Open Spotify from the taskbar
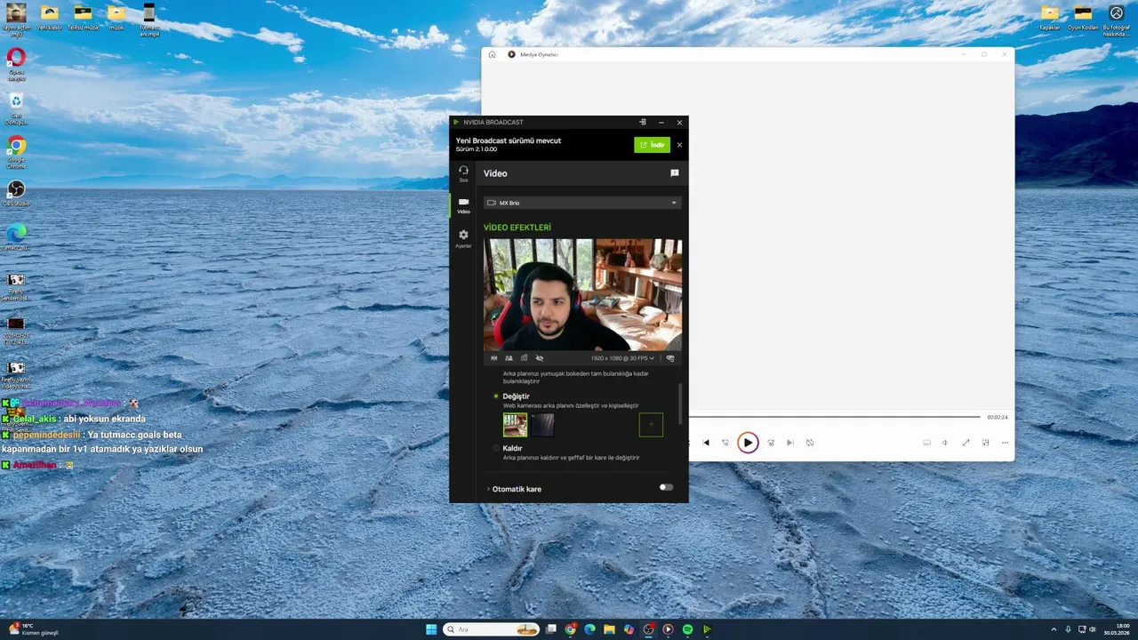The height and width of the screenshot is (640, 1138). click(687, 629)
